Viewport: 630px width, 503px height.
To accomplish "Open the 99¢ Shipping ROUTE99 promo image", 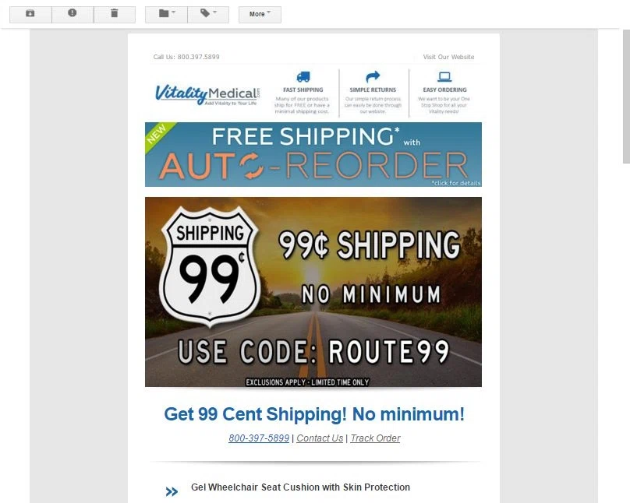I will 313,292.
